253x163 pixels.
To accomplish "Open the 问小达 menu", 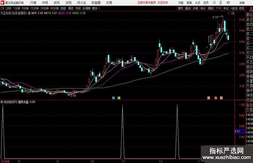I will click(81, 3).
